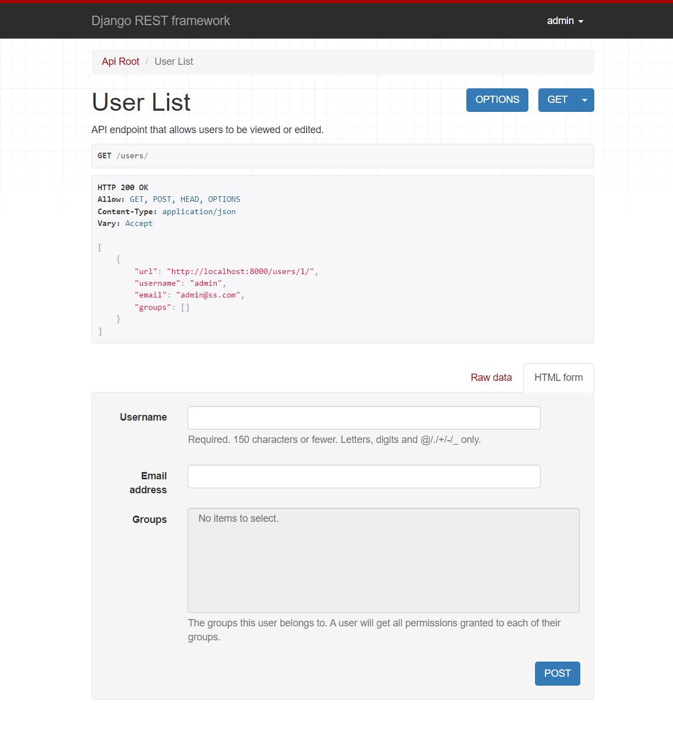Focus the Email address input field
The width and height of the screenshot is (673, 755).
364,476
